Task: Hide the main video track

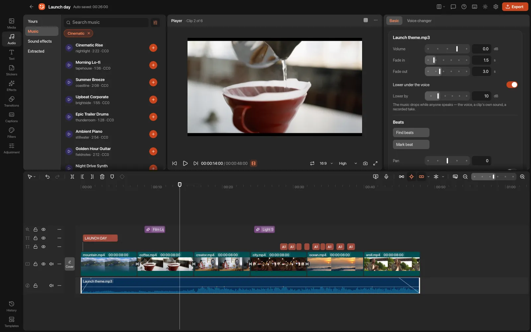Action: click(43, 264)
